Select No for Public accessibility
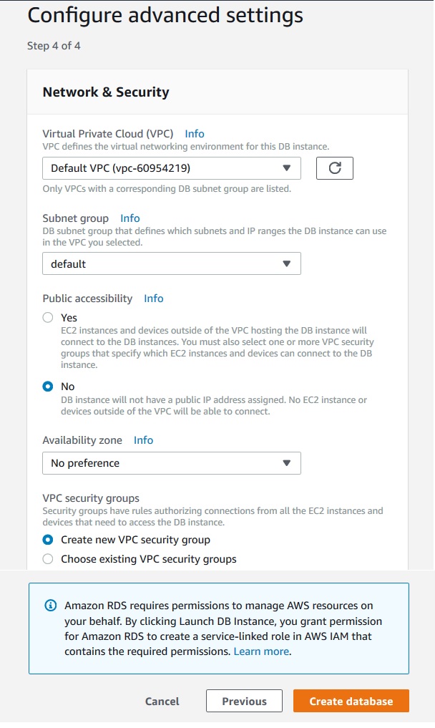 (x=48, y=387)
